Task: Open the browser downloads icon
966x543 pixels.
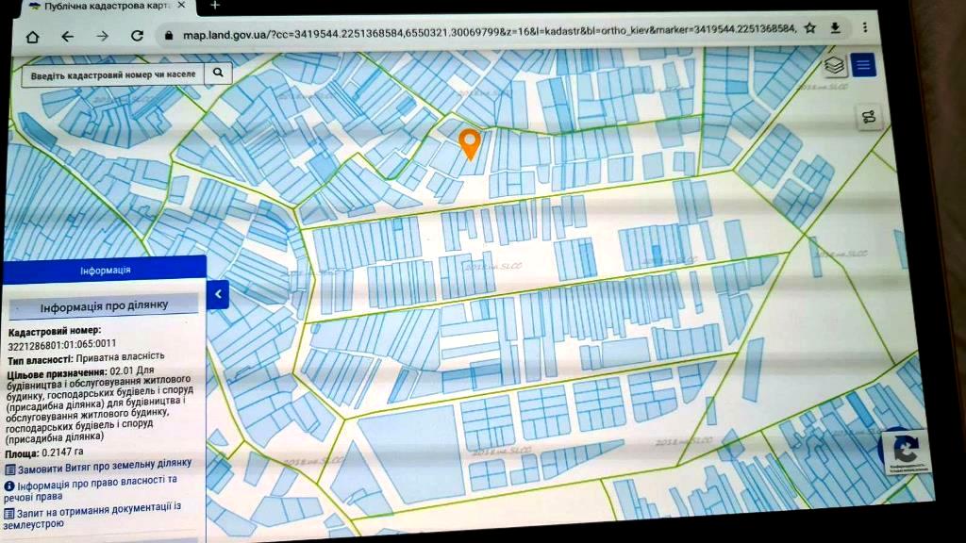Action: 835,28
